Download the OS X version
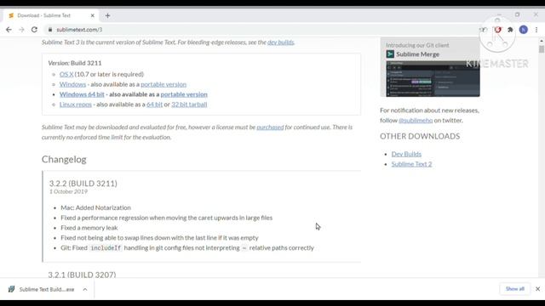Screen dimensions: 545x306 [66, 74]
